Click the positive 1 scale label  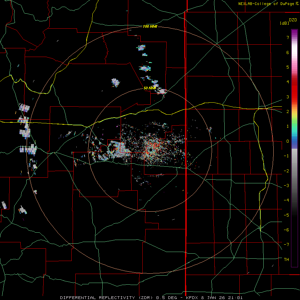(x=288, y=126)
